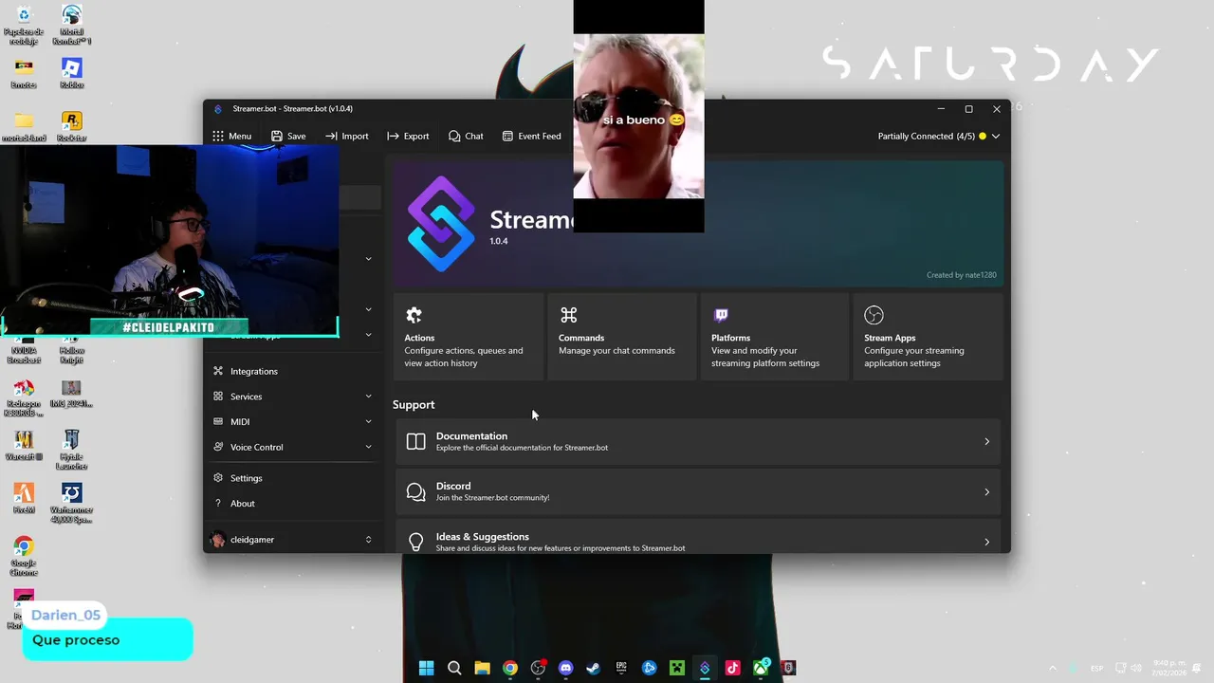The width and height of the screenshot is (1214, 683).
Task: Select the Streamer.bot taskbar icon
Action: point(705,668)
